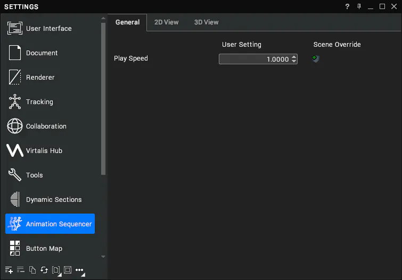402x280 pixels.
Task: Click the Scene Override column header
Action: [x=337, y=45]
